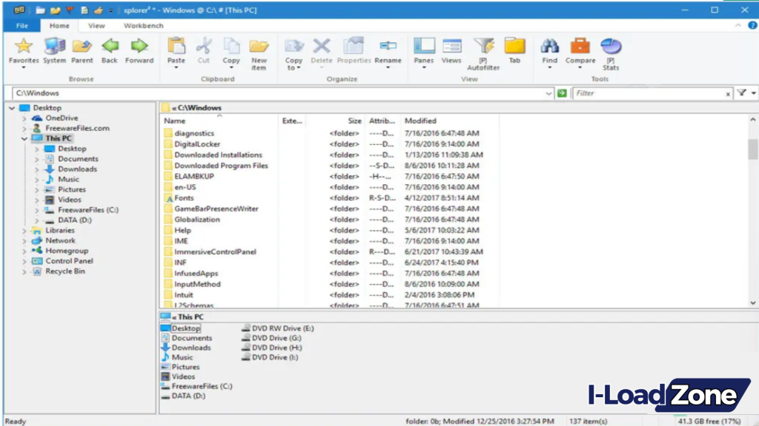Click the Parent folder icon

tap(82, 46)
